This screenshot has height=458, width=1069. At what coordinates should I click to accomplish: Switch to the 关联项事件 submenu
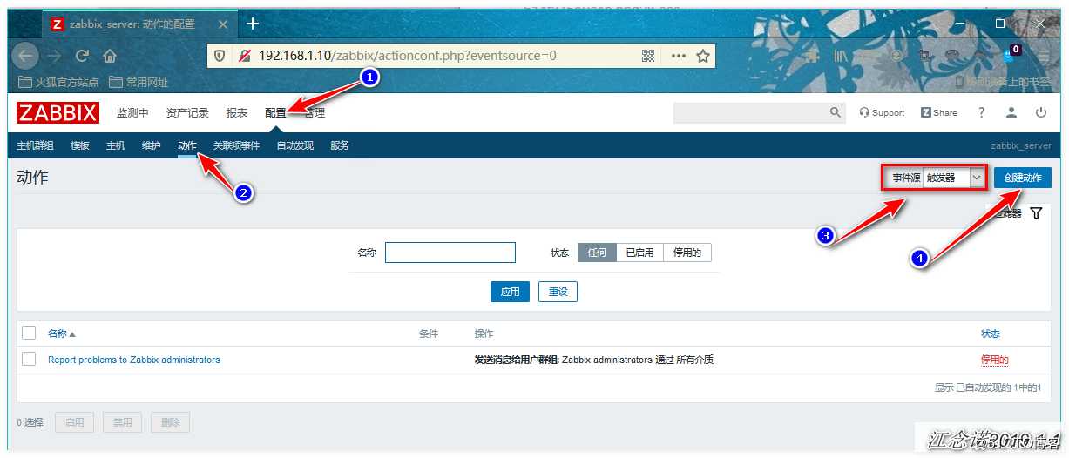pyautogui.click(x=236, y=145)
